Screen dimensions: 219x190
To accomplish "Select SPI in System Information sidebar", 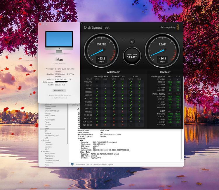I will click(x=46, y=131).
